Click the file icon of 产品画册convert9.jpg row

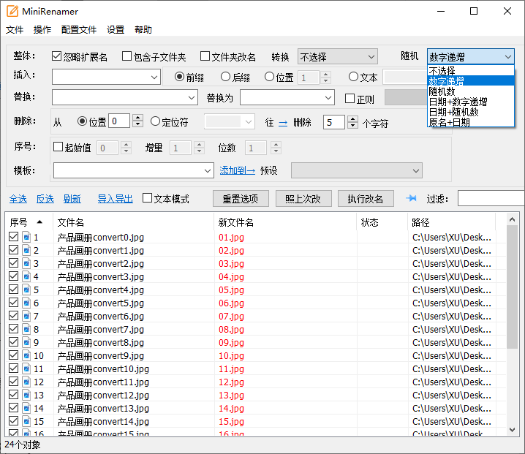pyautogui.click(x=26, y=355)
